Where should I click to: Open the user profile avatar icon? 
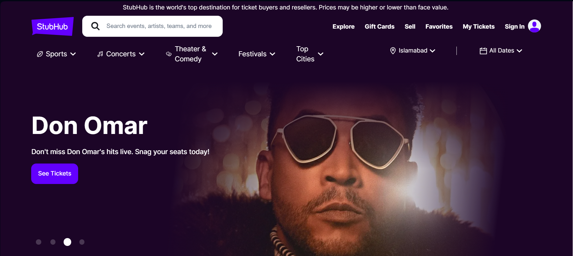(x=534, y=26)
